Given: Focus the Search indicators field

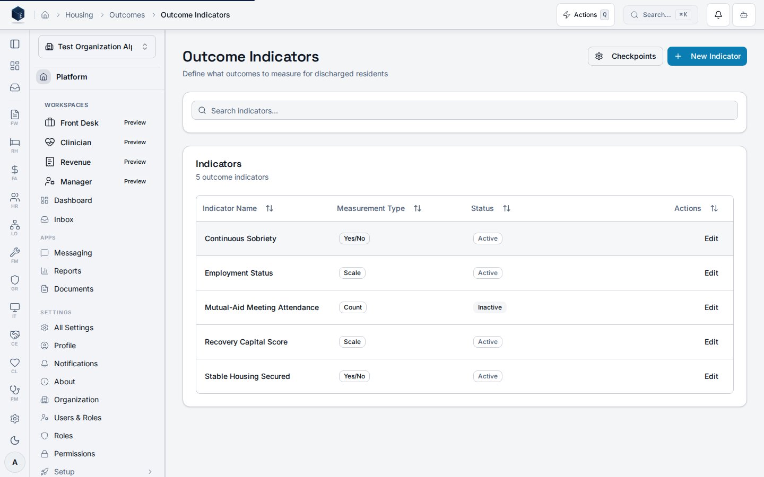Looking at the screenshot, I should [x=465, y=110].
